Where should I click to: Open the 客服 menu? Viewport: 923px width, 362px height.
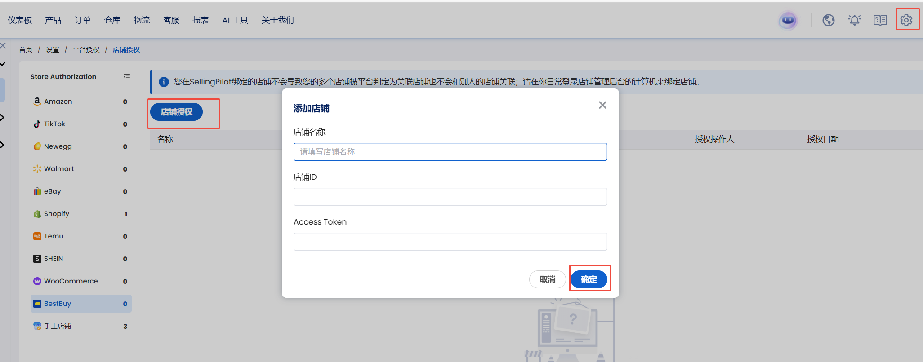click(171, 20)
